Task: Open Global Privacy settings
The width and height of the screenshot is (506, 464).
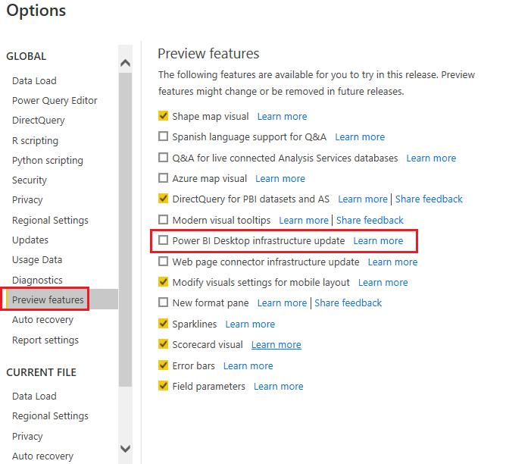Action: (27, 200)
